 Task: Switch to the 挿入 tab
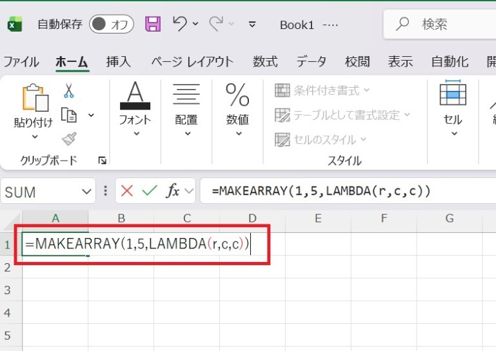pyautogui.click(x=118, y=62)
